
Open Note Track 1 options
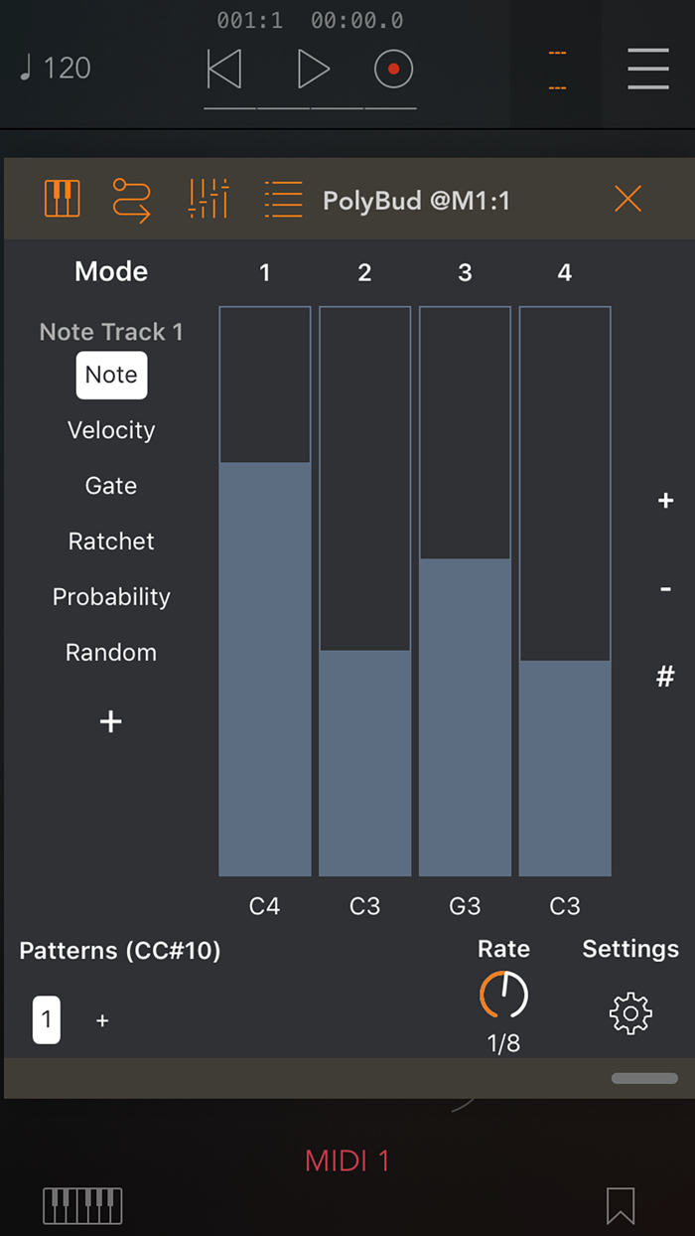click(x=110, y=331)
